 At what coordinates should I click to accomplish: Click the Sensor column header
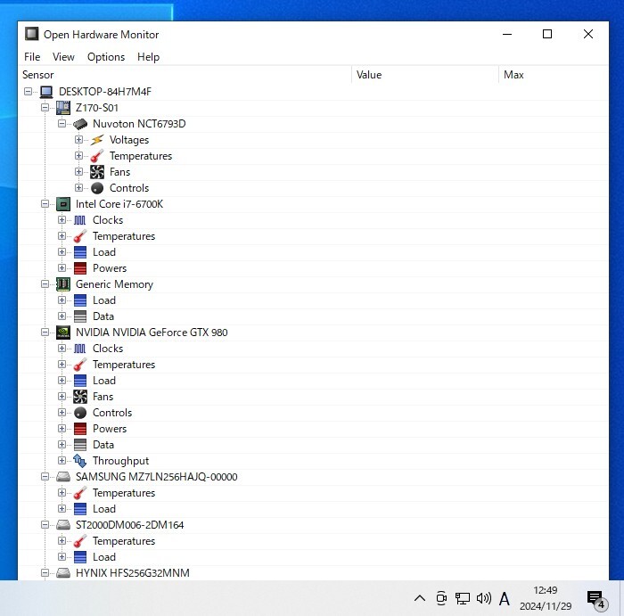(185, 75)
